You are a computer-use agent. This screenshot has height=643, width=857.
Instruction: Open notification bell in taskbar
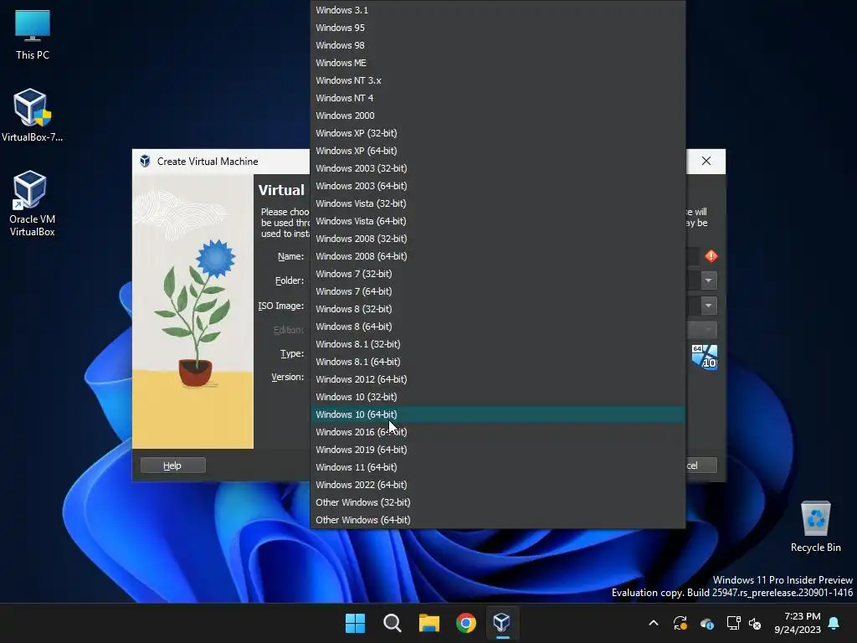[x=834, y=623]
